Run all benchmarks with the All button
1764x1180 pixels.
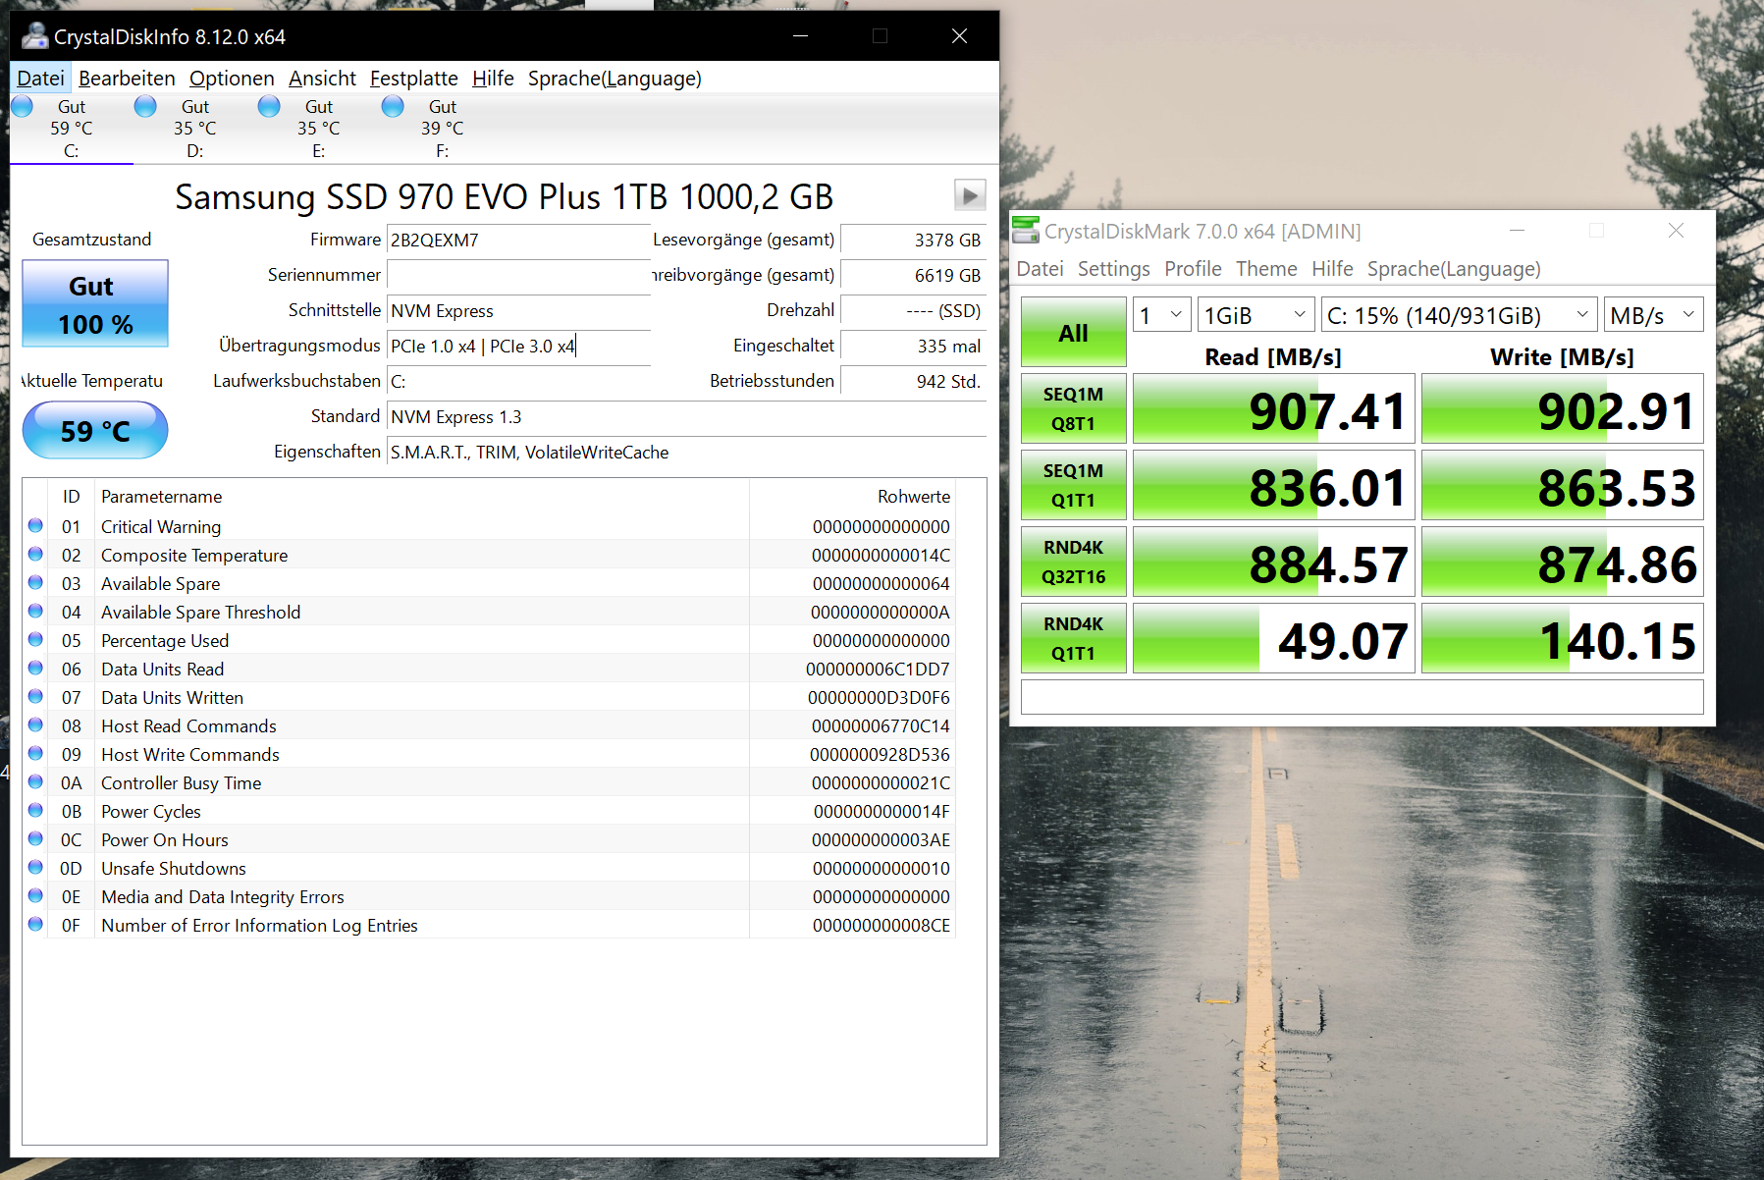click(x=1073, y=332)
